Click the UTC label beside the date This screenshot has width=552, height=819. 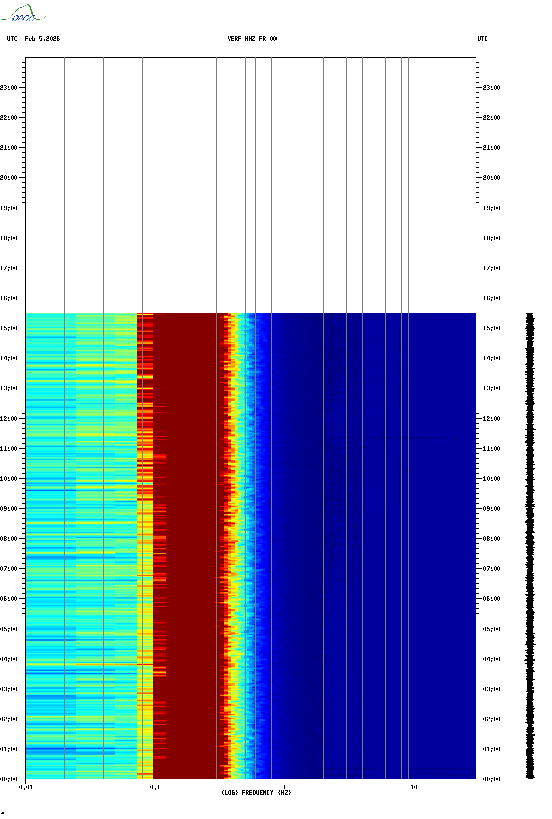(x=12, y=39)
